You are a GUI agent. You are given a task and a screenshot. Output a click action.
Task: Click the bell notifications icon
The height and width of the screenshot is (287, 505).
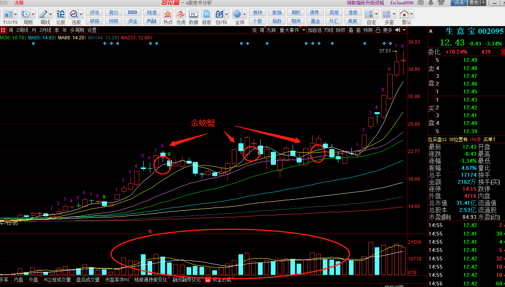click(x=430, y=3)
